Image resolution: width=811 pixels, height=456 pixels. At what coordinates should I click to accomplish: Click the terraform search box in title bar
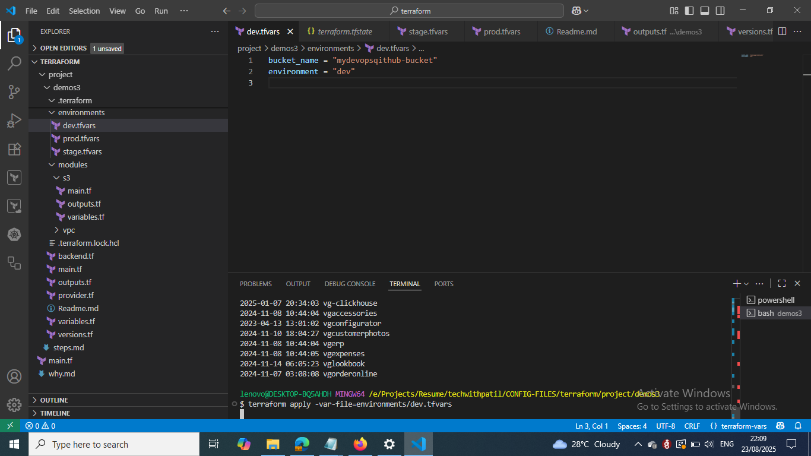coord(409,11)
